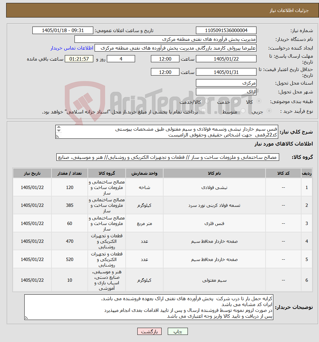Click the buyer organization name field
The width and height of the screenshot is (319, 342).
pyautogui.click(x=165, y=39)
